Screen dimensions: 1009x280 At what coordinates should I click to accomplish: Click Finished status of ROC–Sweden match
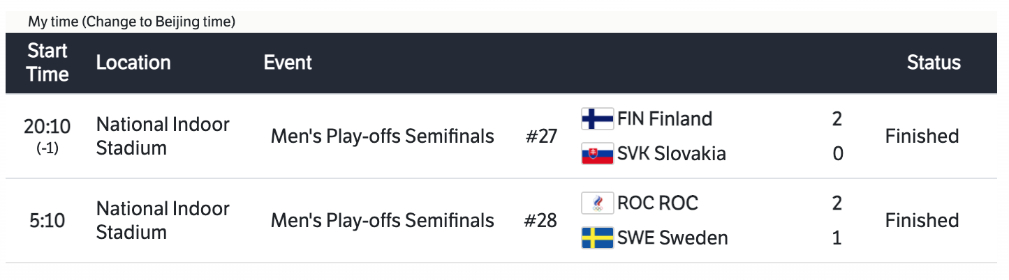click(922, 221)
